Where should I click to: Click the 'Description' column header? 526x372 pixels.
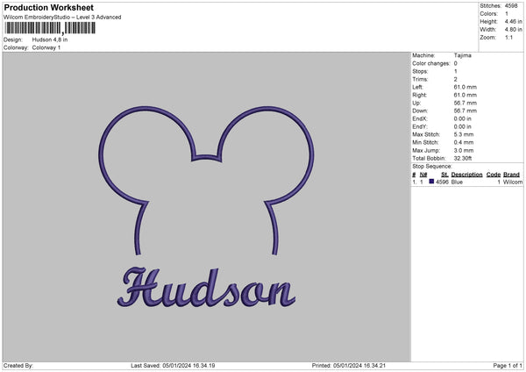(466, 175)
